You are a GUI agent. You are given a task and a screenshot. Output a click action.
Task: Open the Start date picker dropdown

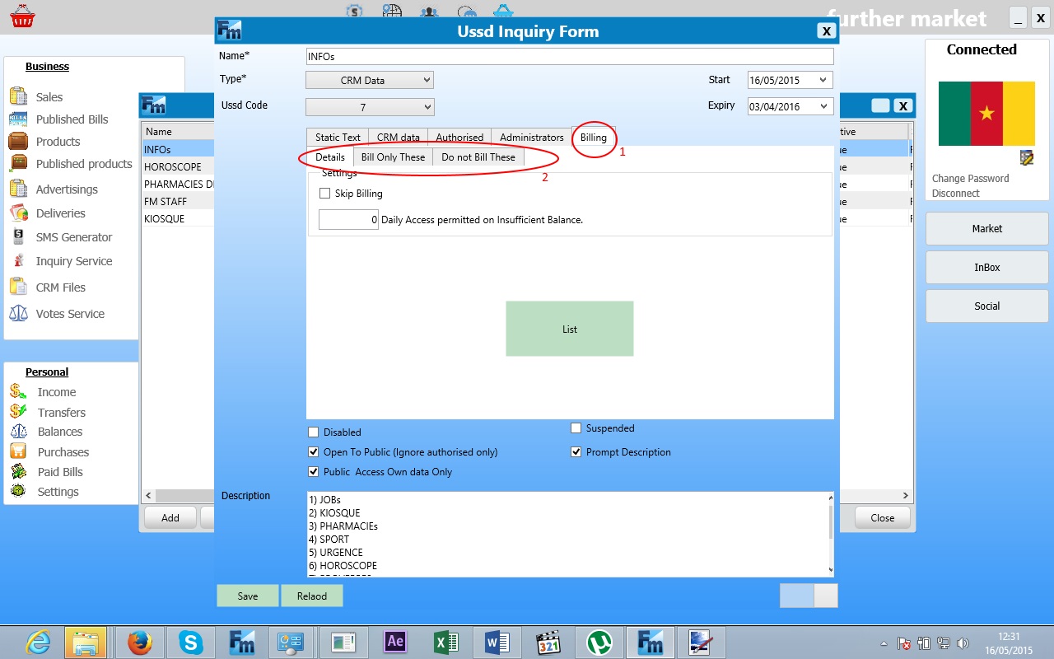pos(823,80)
